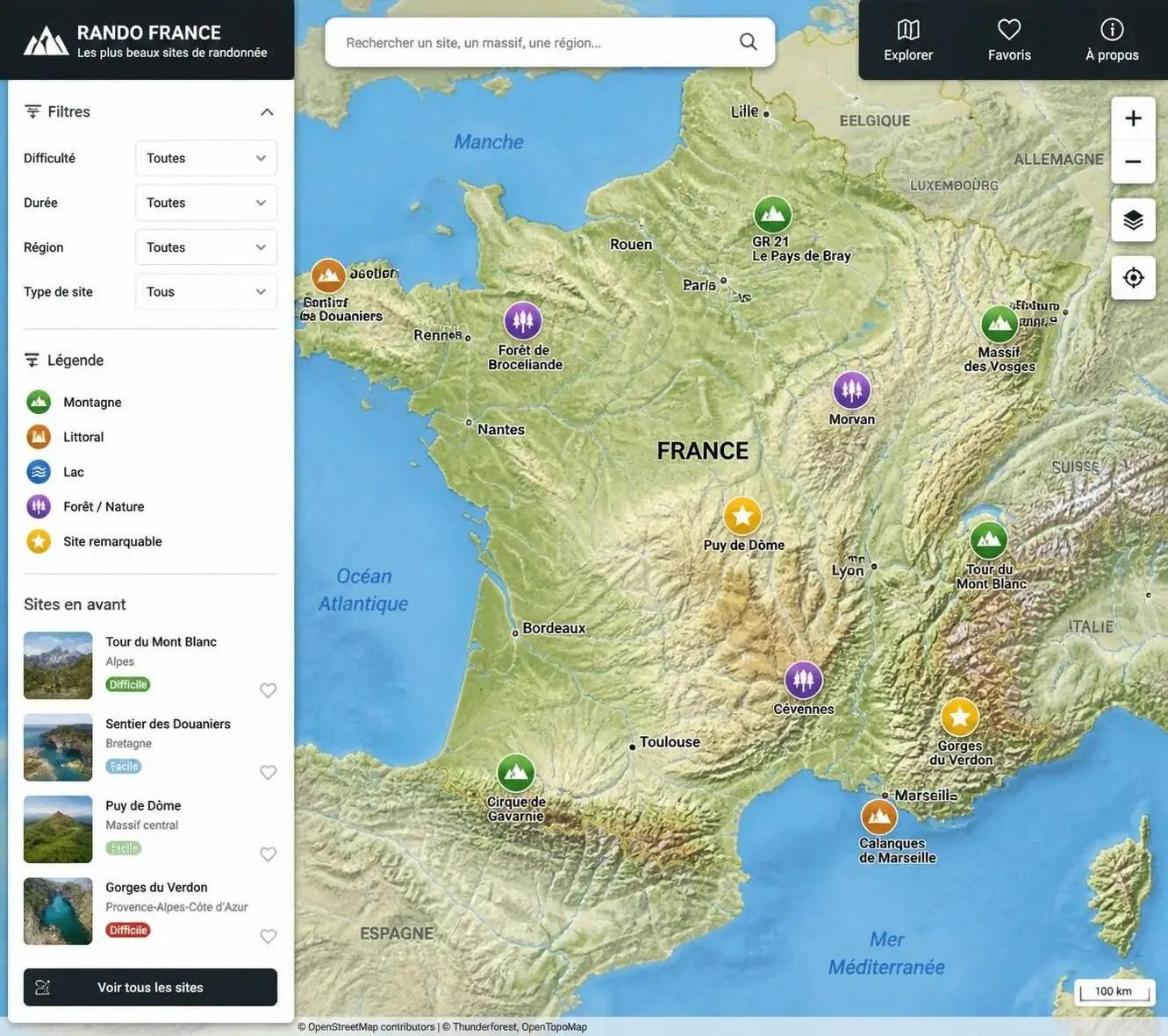Favorite Gorges du Verdon with heart
The height and width of the screenshot is (1036, 1168).
pos(269,936)
